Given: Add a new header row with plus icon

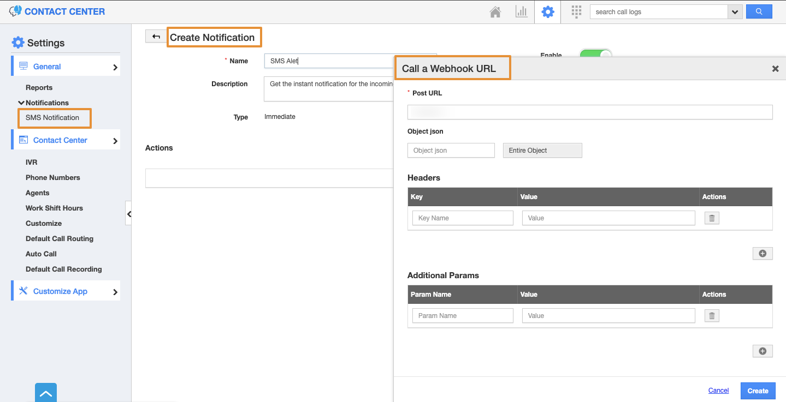Looking at the screenshot, I should pos(763,254).
